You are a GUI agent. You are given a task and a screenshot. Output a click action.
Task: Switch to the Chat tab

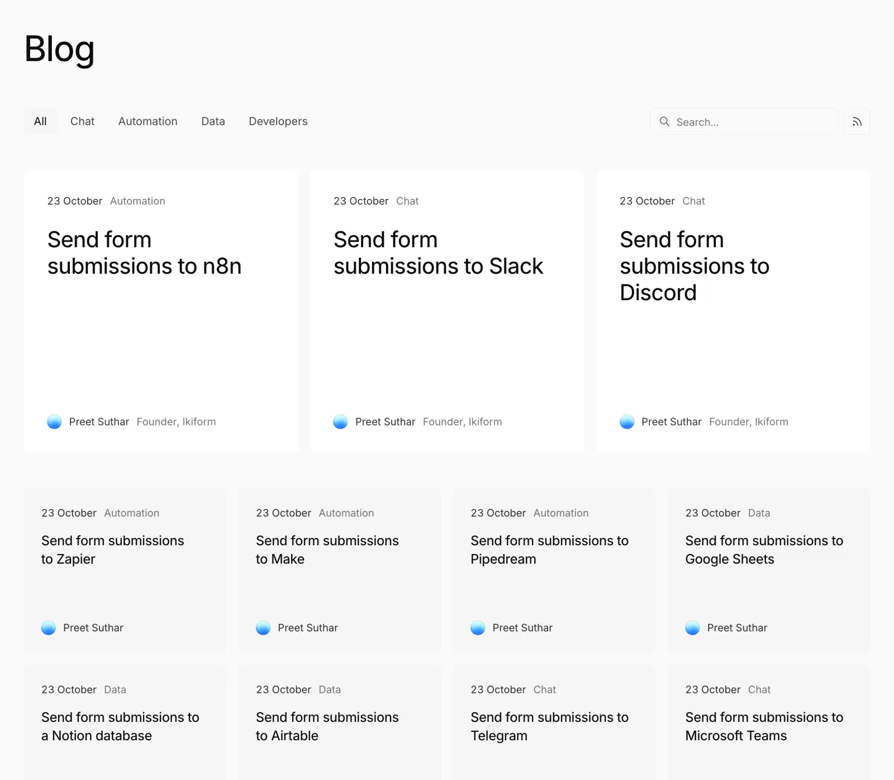point(82,121)
